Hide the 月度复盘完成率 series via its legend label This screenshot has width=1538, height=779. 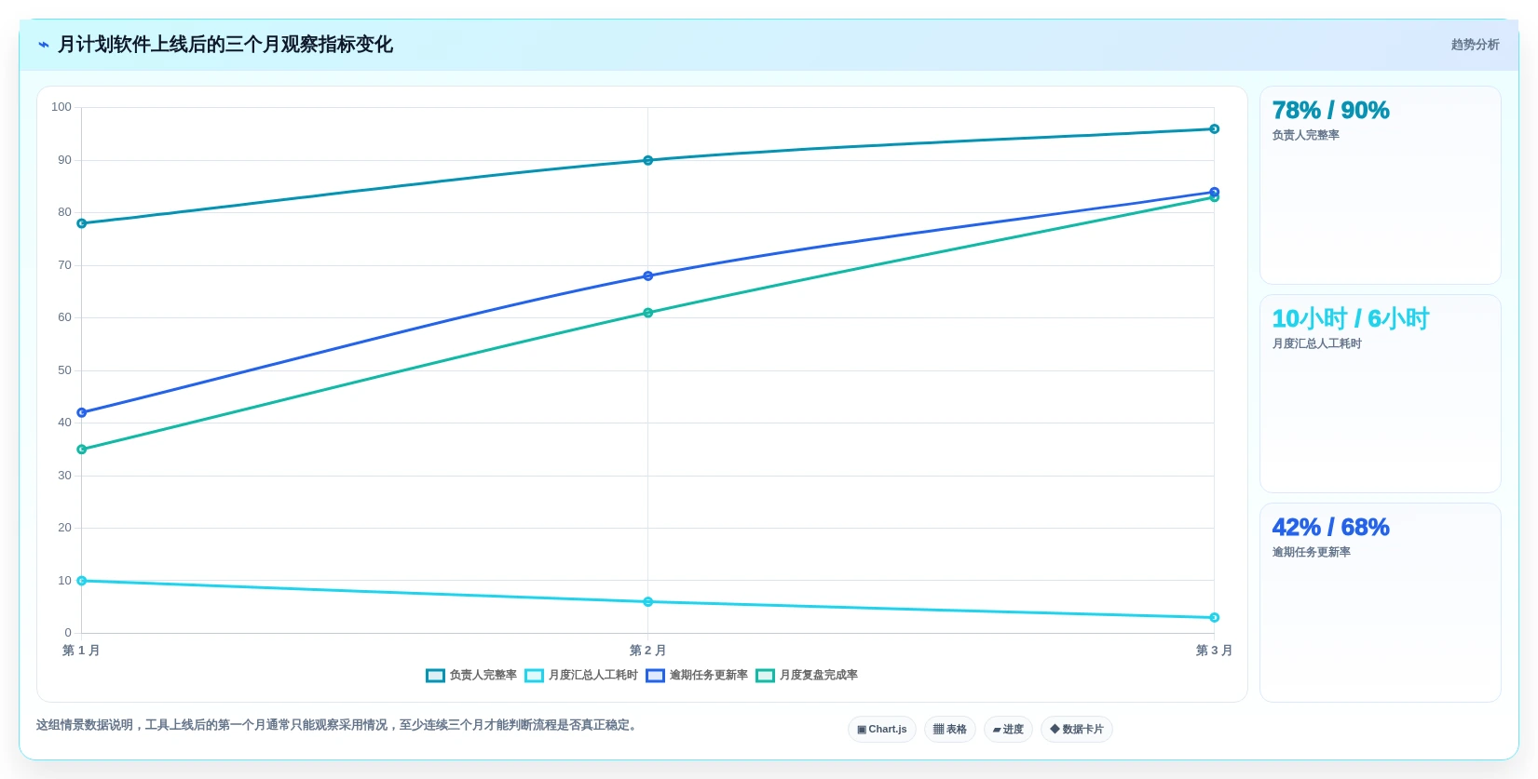pos(818,676)
